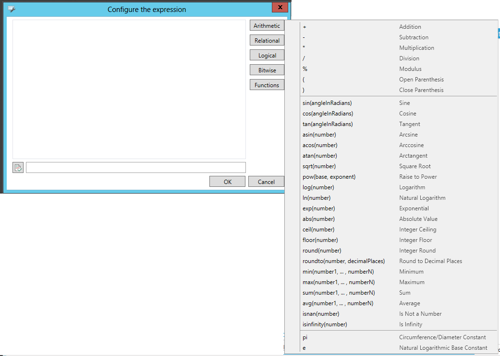This screenshot has height=356, width=500.
Task: Click inside the large expression editor area
Action: tap(129, 89)
